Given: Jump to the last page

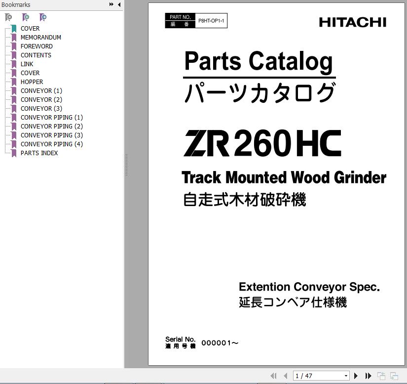Looking at the screenshot, I should coord(368,376).
